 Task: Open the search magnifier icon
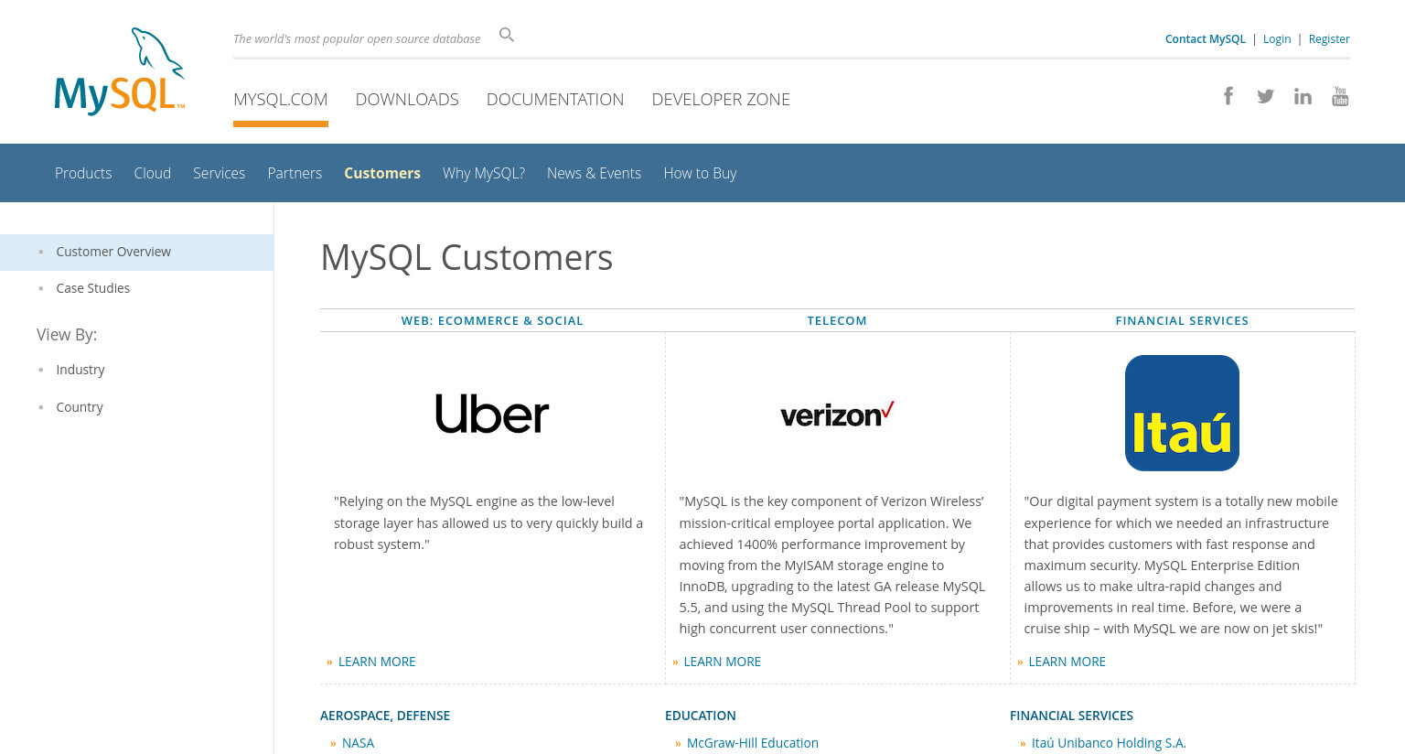507,35
